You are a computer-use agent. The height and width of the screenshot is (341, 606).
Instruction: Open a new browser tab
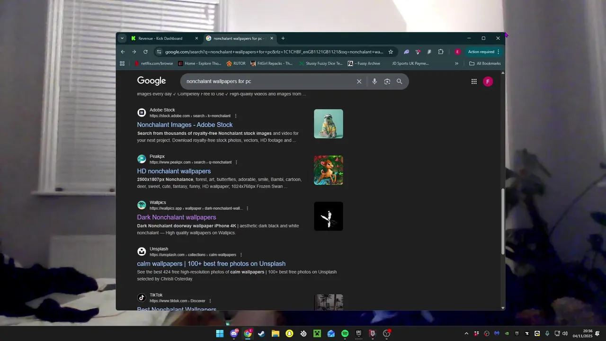[x=283, y=38]
